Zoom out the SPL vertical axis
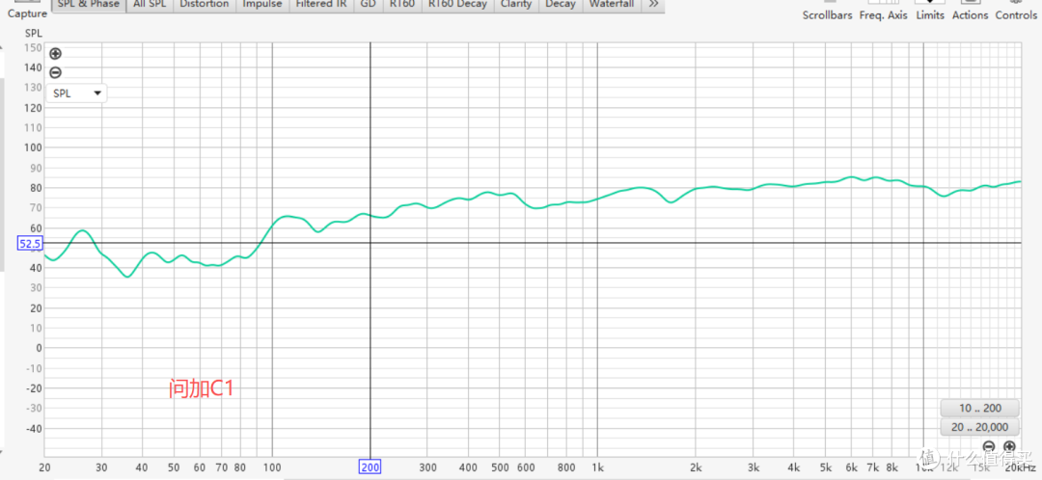The height and width of the screenshot is (480, 1042). click(56, 72)
